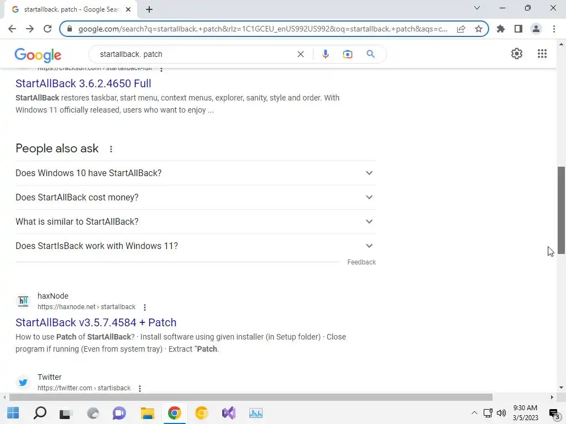Reload the Google search page
Viewport: 566px width, 424px height.
click(48, 29)
